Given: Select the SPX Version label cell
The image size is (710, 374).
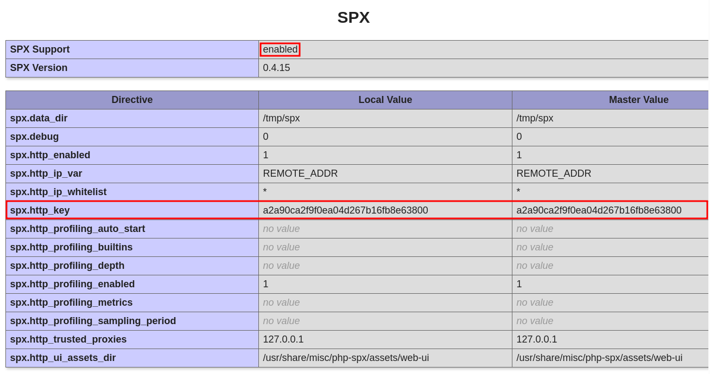Looking at the screenshot, I should 132,68.
